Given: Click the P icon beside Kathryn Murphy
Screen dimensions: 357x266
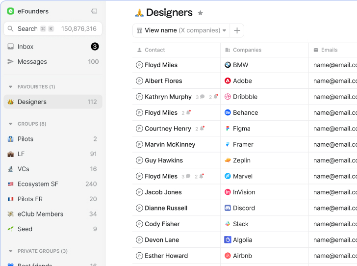Looking at the screenshot, I should 139,97.
